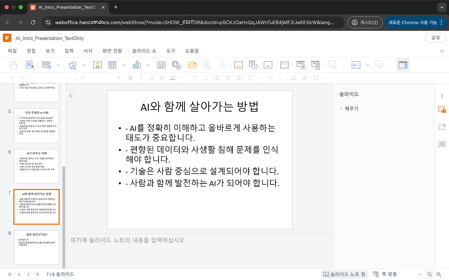Go to the last slide navigation arrow
Screen dimensions: 449x280
point(37,274)
